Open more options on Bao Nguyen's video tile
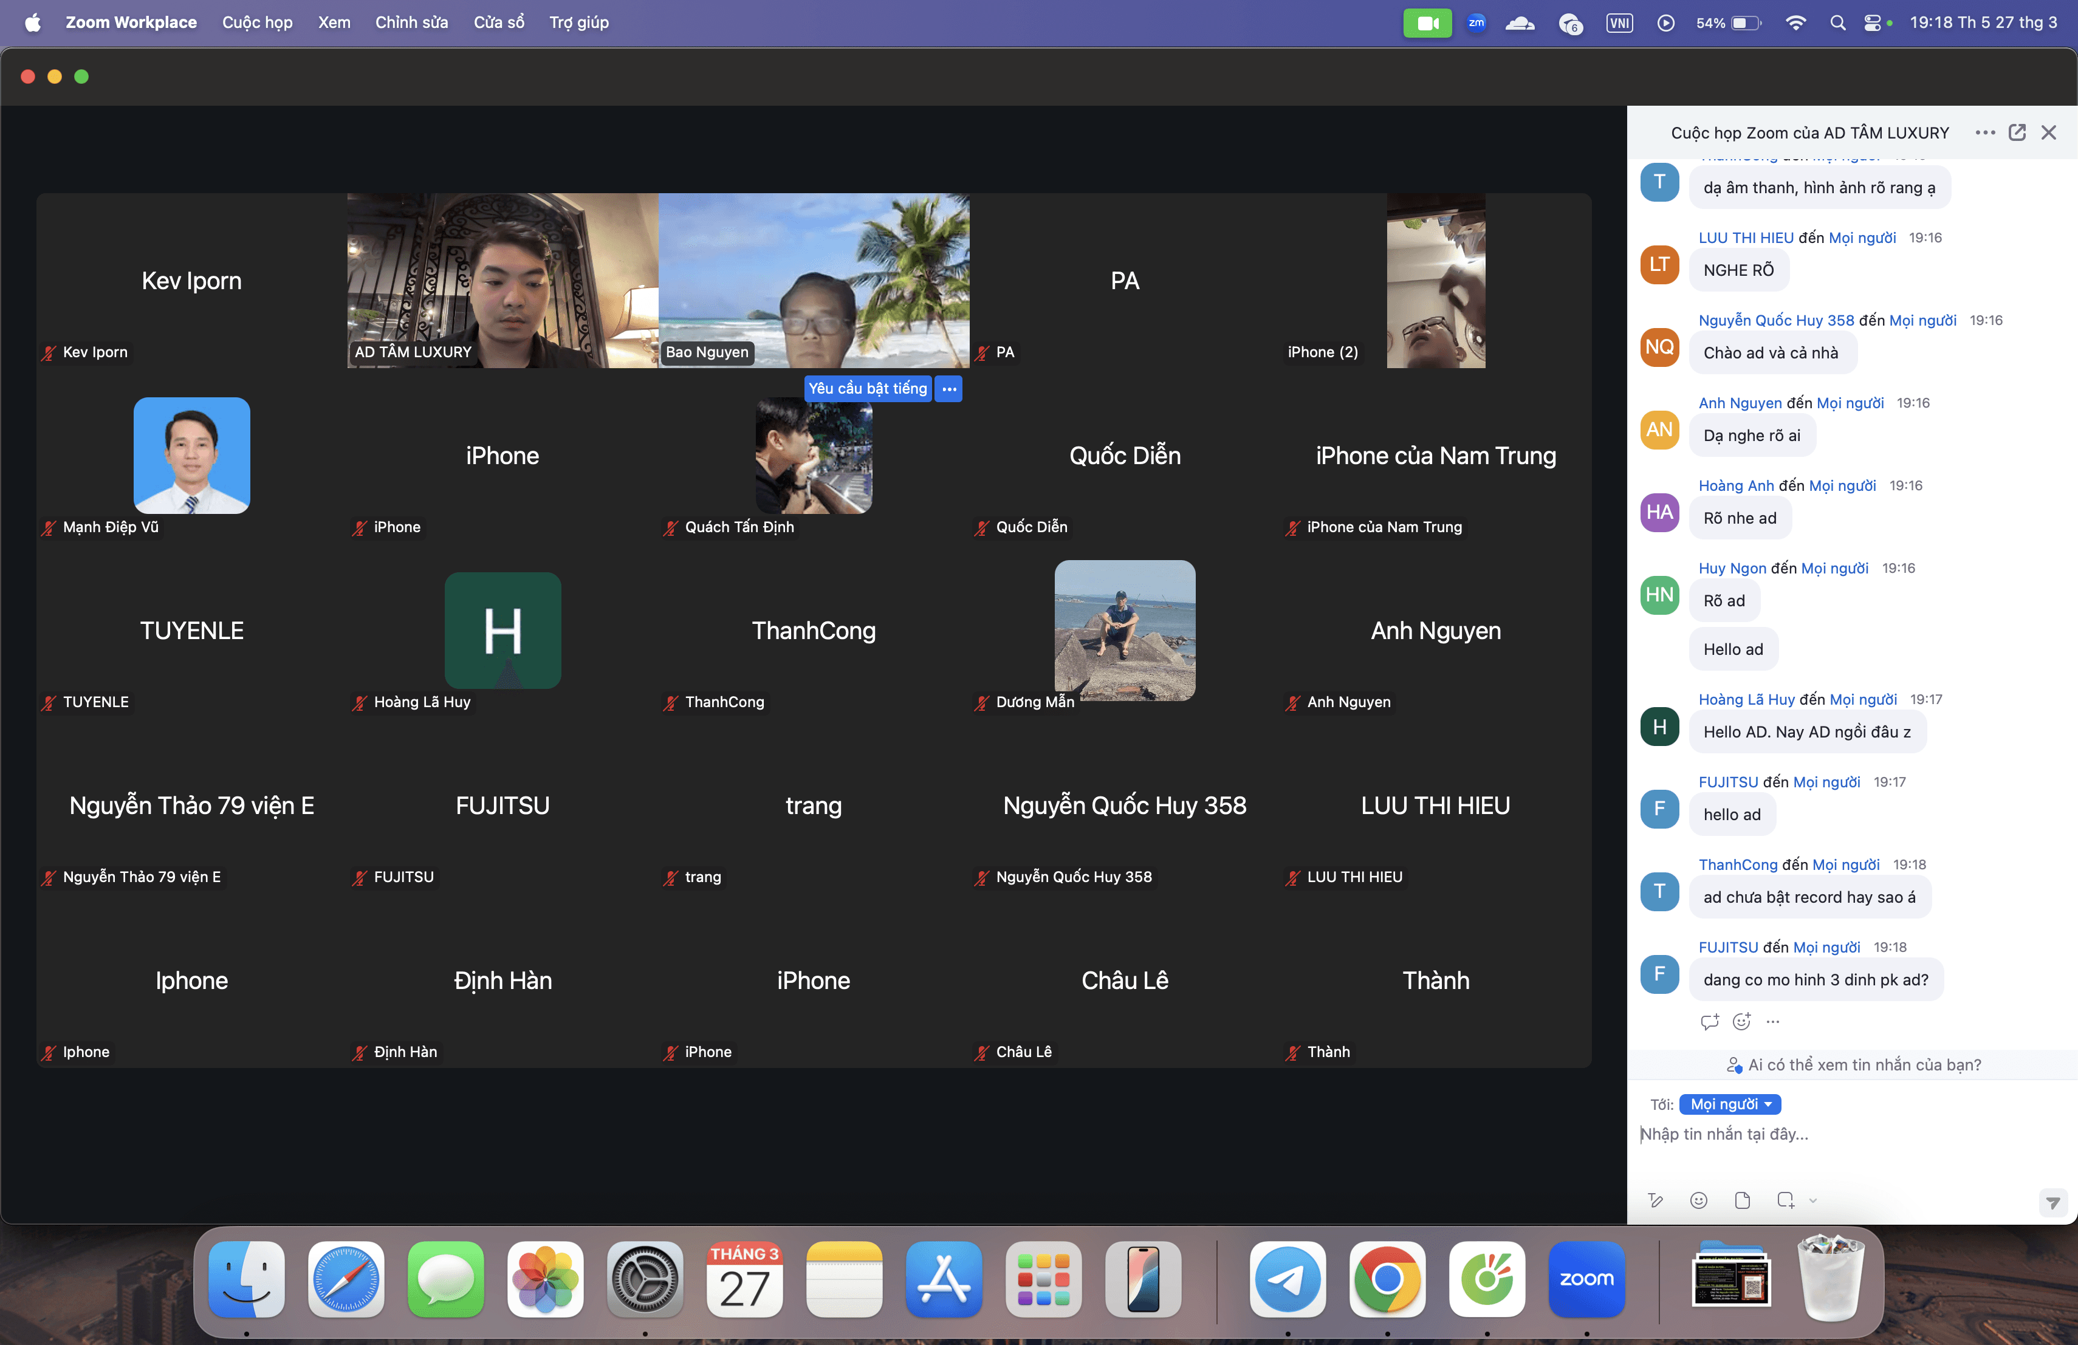2078x1345 pixels. click(x=949, y=388)
